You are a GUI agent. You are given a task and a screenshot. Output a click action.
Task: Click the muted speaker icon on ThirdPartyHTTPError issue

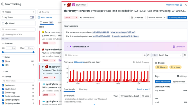43,67
